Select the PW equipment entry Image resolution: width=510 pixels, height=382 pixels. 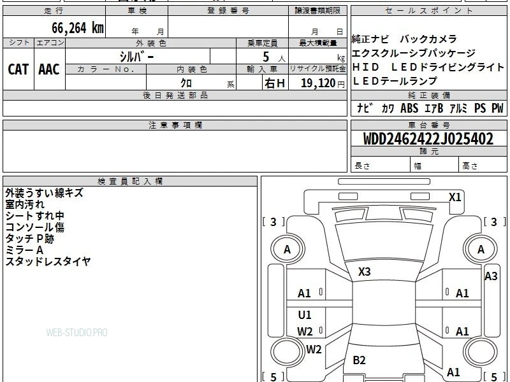(497, 108)
